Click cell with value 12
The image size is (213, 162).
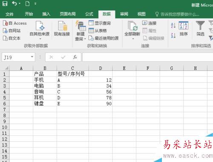click(x=101, y=80)
